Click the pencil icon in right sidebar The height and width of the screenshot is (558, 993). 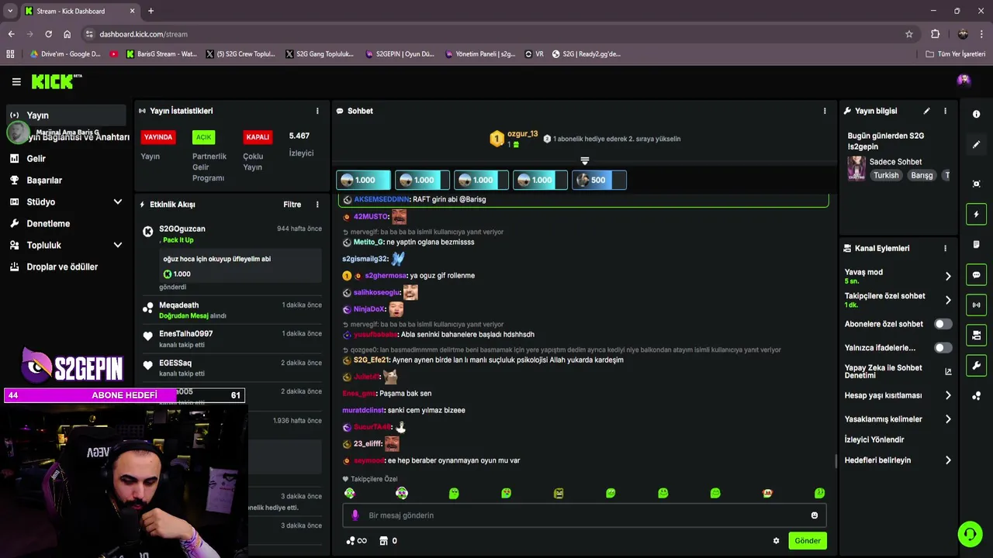click(976, 145)
